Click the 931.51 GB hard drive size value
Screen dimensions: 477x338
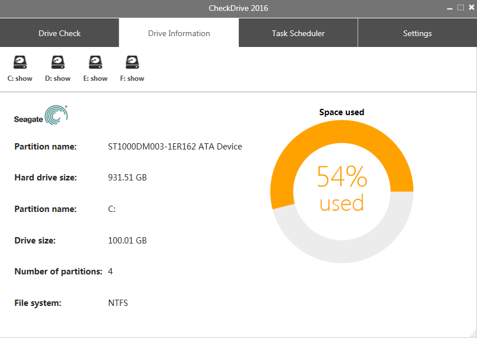(x=127, y=178)
